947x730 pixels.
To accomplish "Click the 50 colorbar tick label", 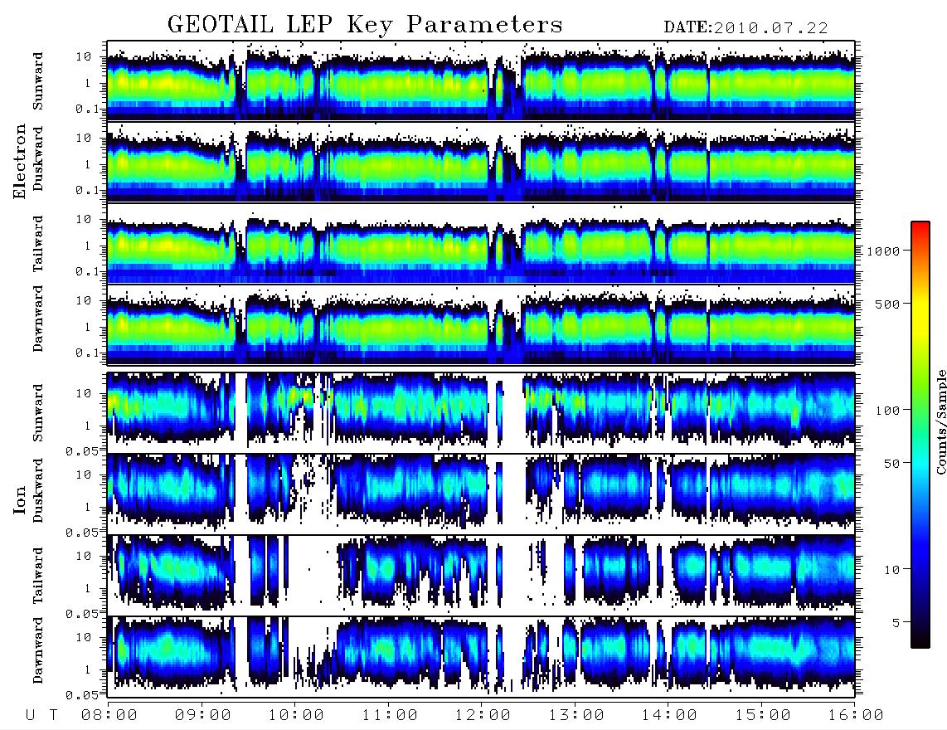I will 891,464.
